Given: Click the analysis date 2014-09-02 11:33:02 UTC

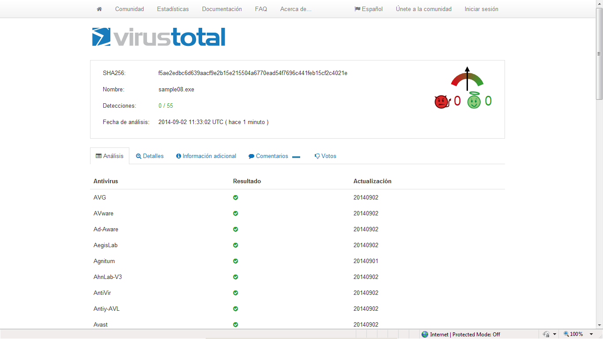Looking at the screenshot, I should [191, 122].
